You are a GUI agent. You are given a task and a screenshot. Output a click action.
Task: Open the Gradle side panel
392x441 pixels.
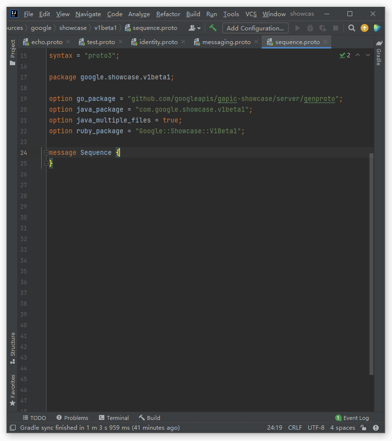379,54
